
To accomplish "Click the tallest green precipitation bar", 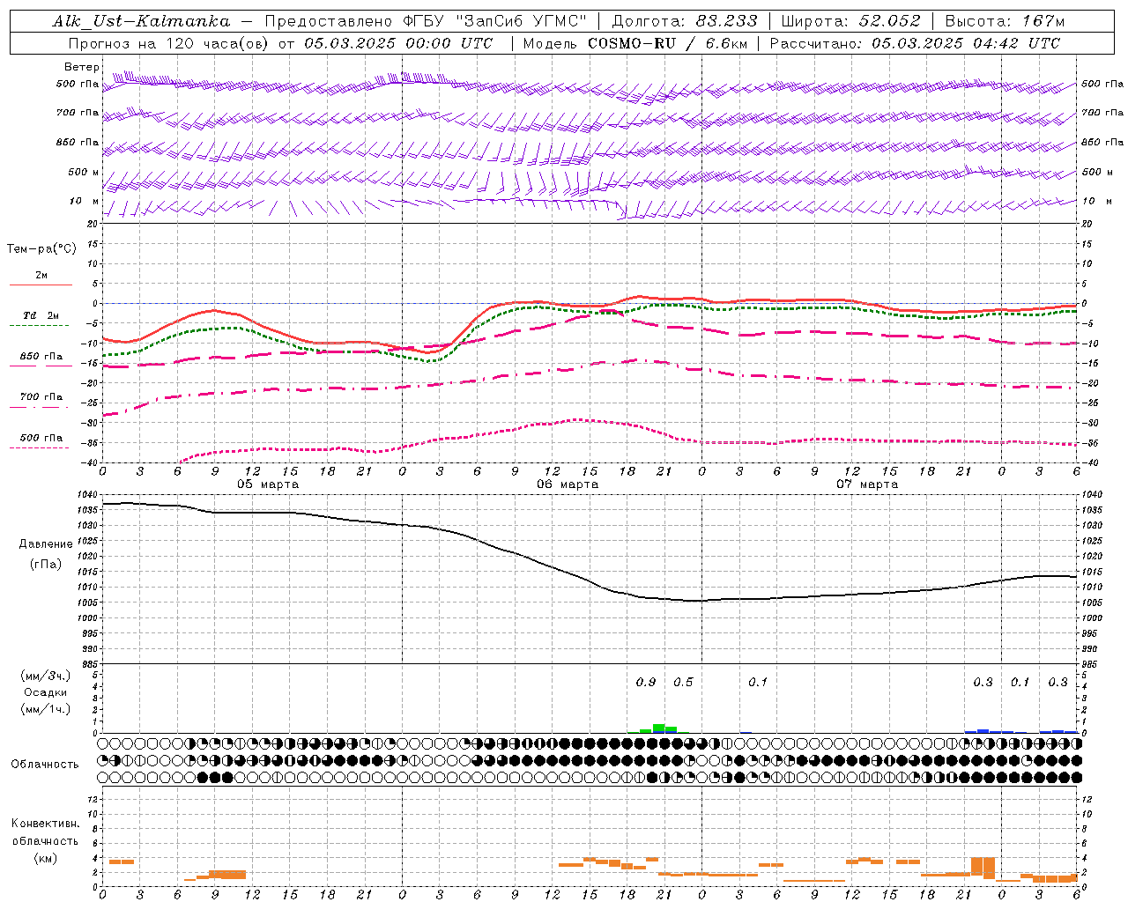I will tap(658, 728).
